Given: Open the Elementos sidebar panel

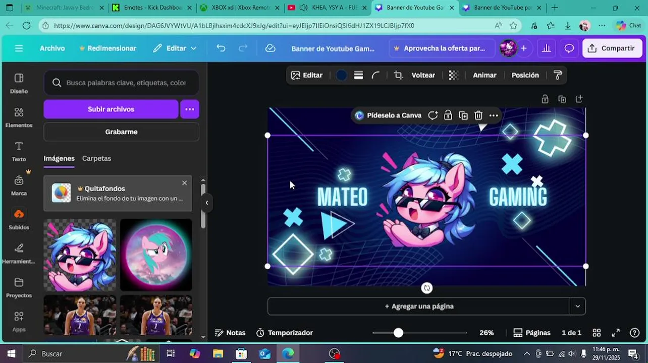Looking at the screenshot, I should pyautogui.click(x=19, y=117).
